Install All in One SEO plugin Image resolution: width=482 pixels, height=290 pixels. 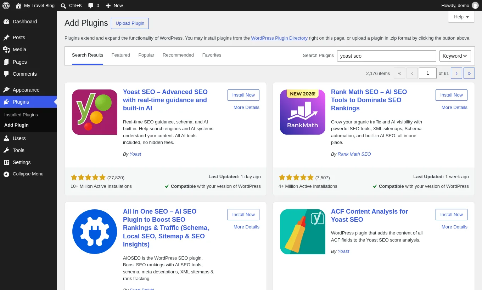point(243,215)
